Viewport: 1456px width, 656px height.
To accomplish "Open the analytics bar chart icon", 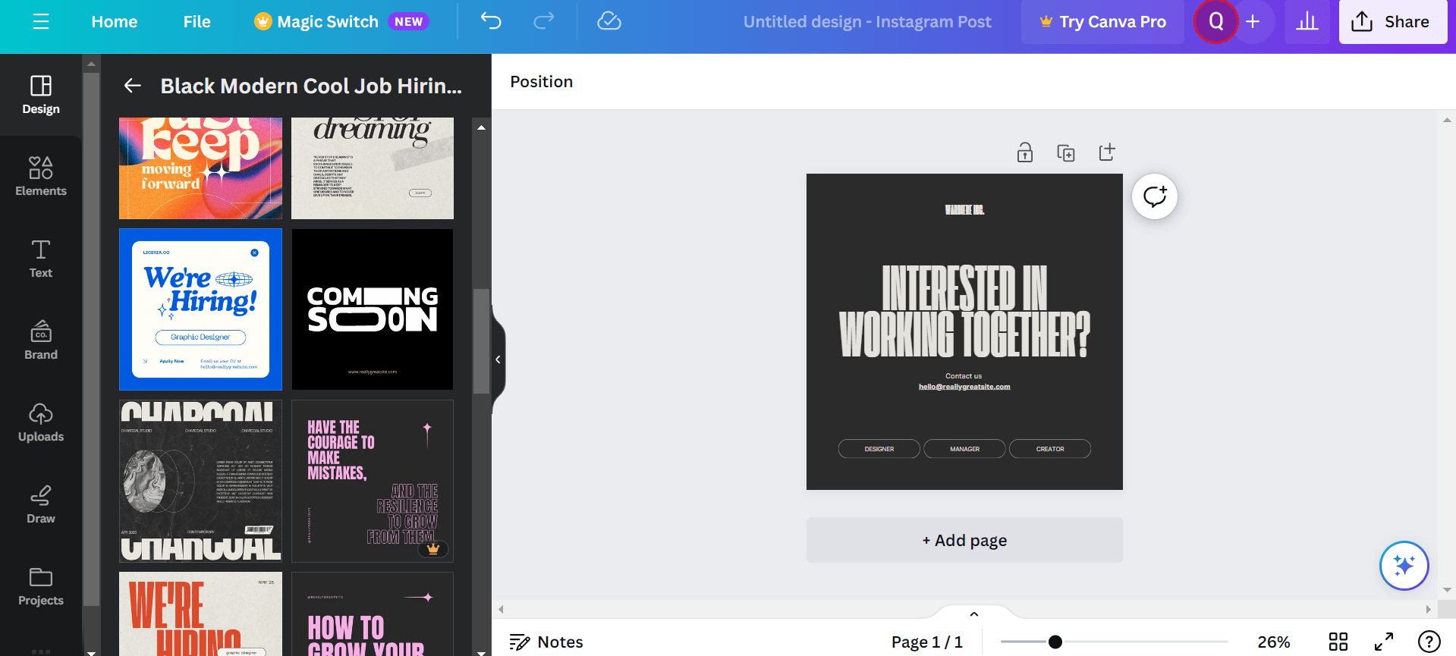I will (1307, 21).
